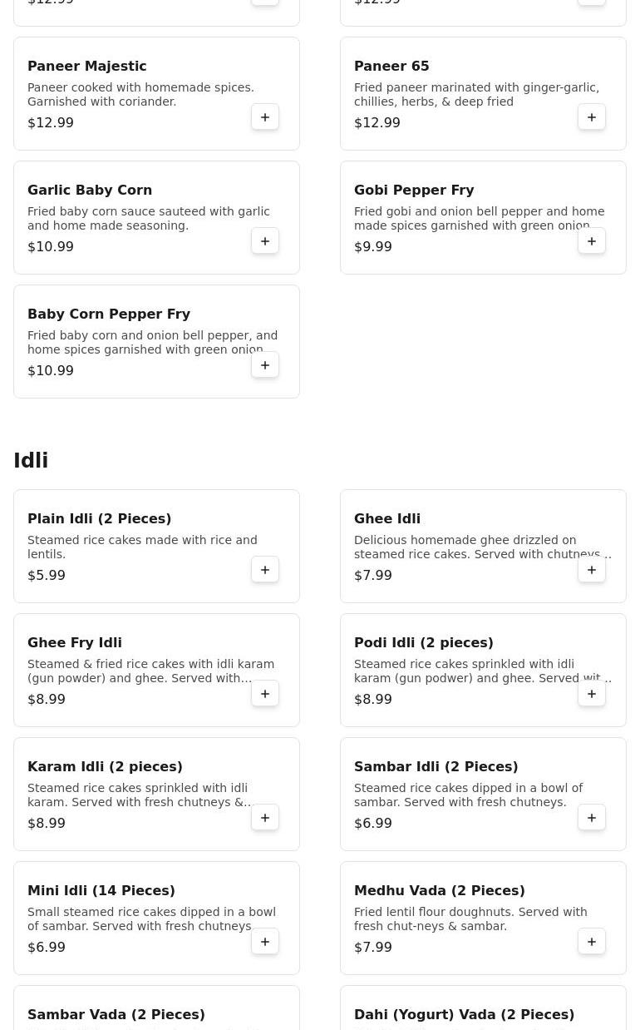Add Ghee Fry Idli to order
640x1030 pixels.
265,694
